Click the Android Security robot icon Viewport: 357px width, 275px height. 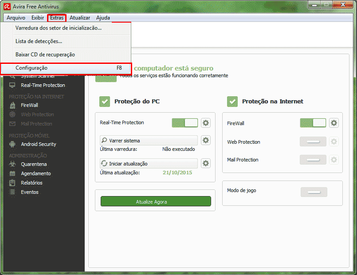12,144
